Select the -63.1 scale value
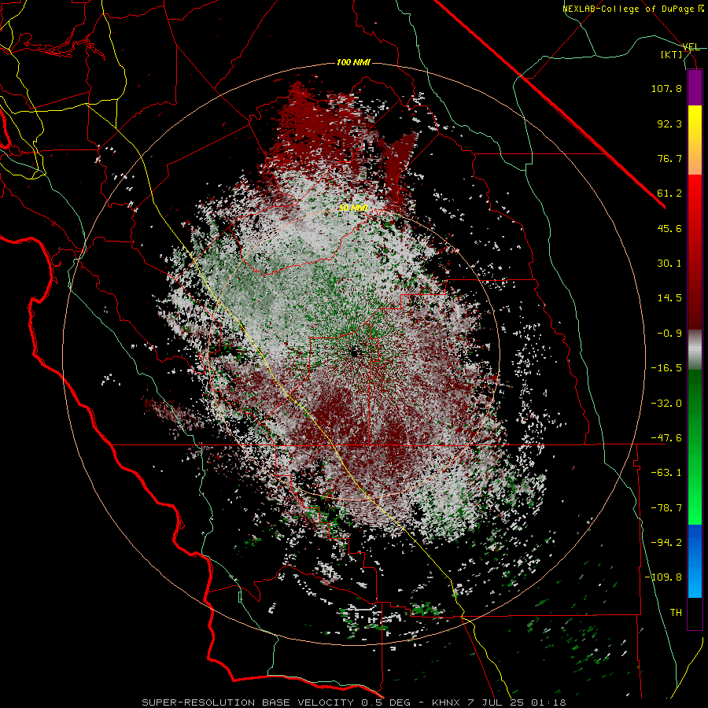 (x=666, y=473)
